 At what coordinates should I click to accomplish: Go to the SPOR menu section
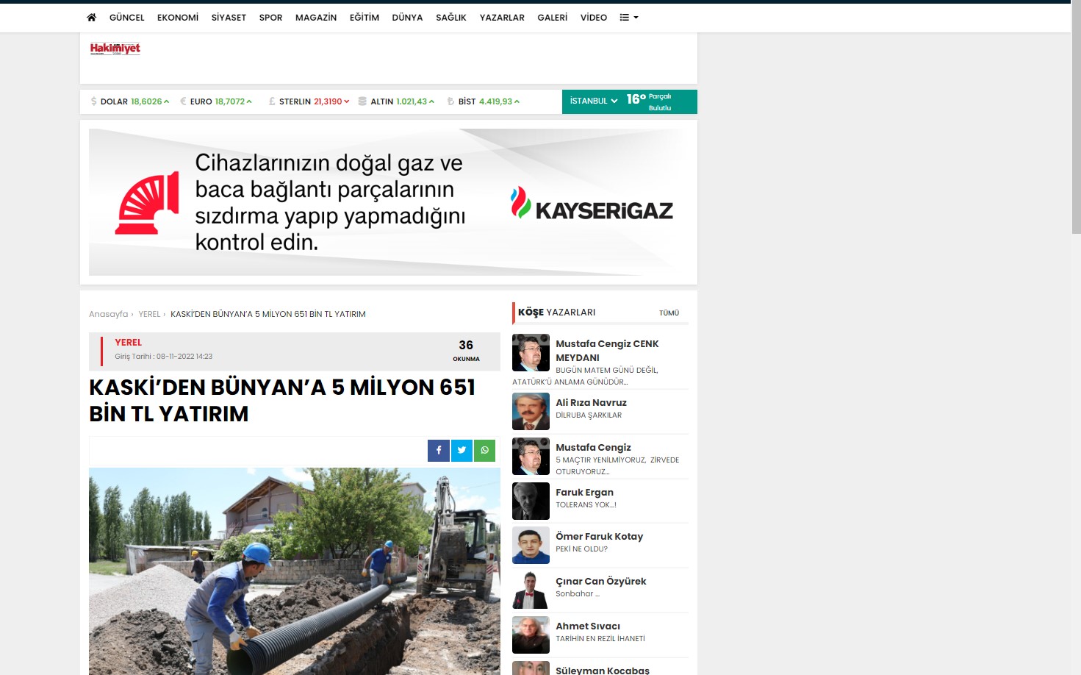point(270,18)
